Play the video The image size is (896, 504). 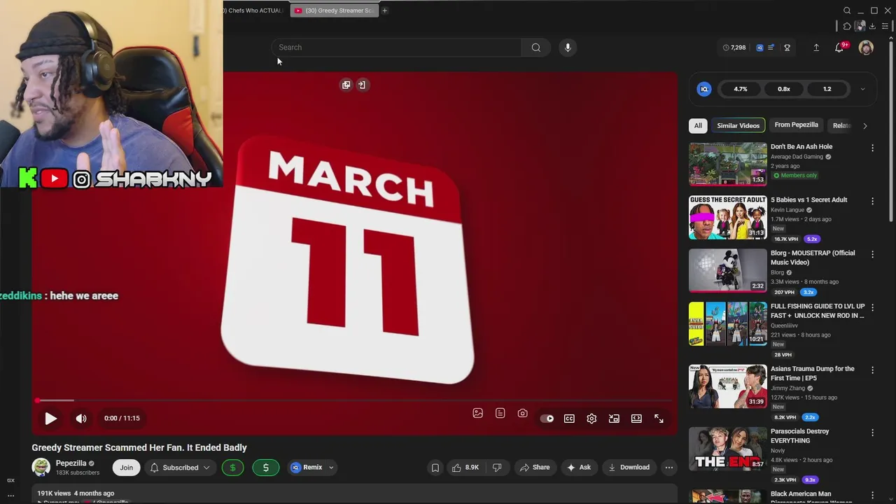(50, 419)
